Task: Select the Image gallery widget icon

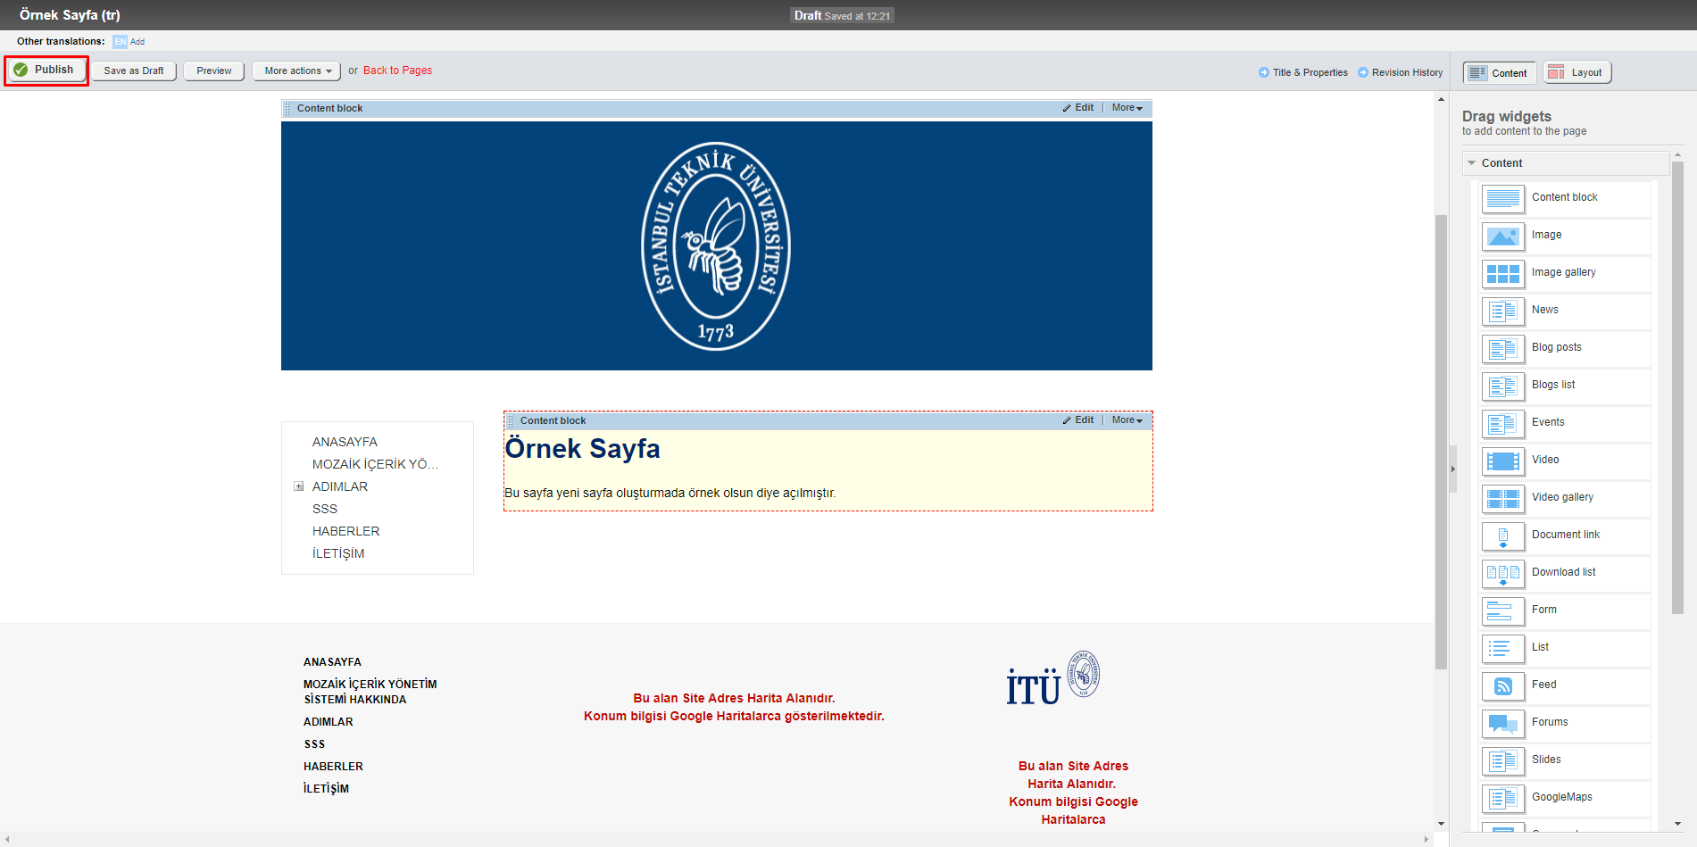Action: click(1503, 273)
